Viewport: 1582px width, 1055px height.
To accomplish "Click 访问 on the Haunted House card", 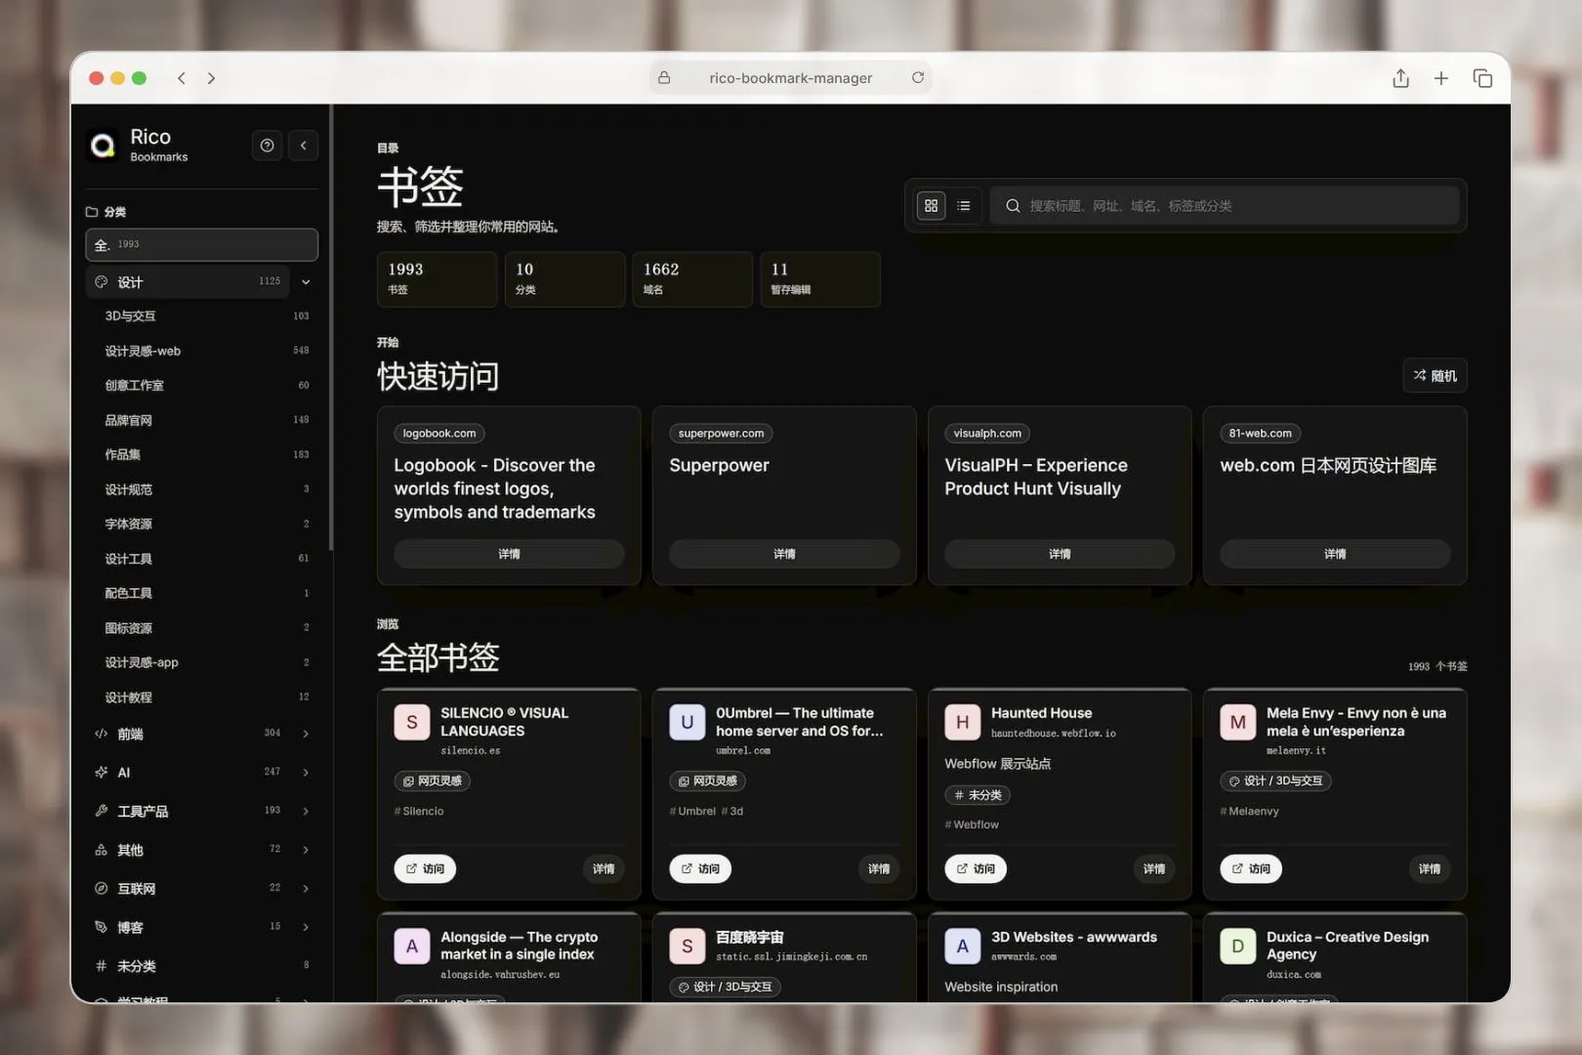I will coord(976,868).
